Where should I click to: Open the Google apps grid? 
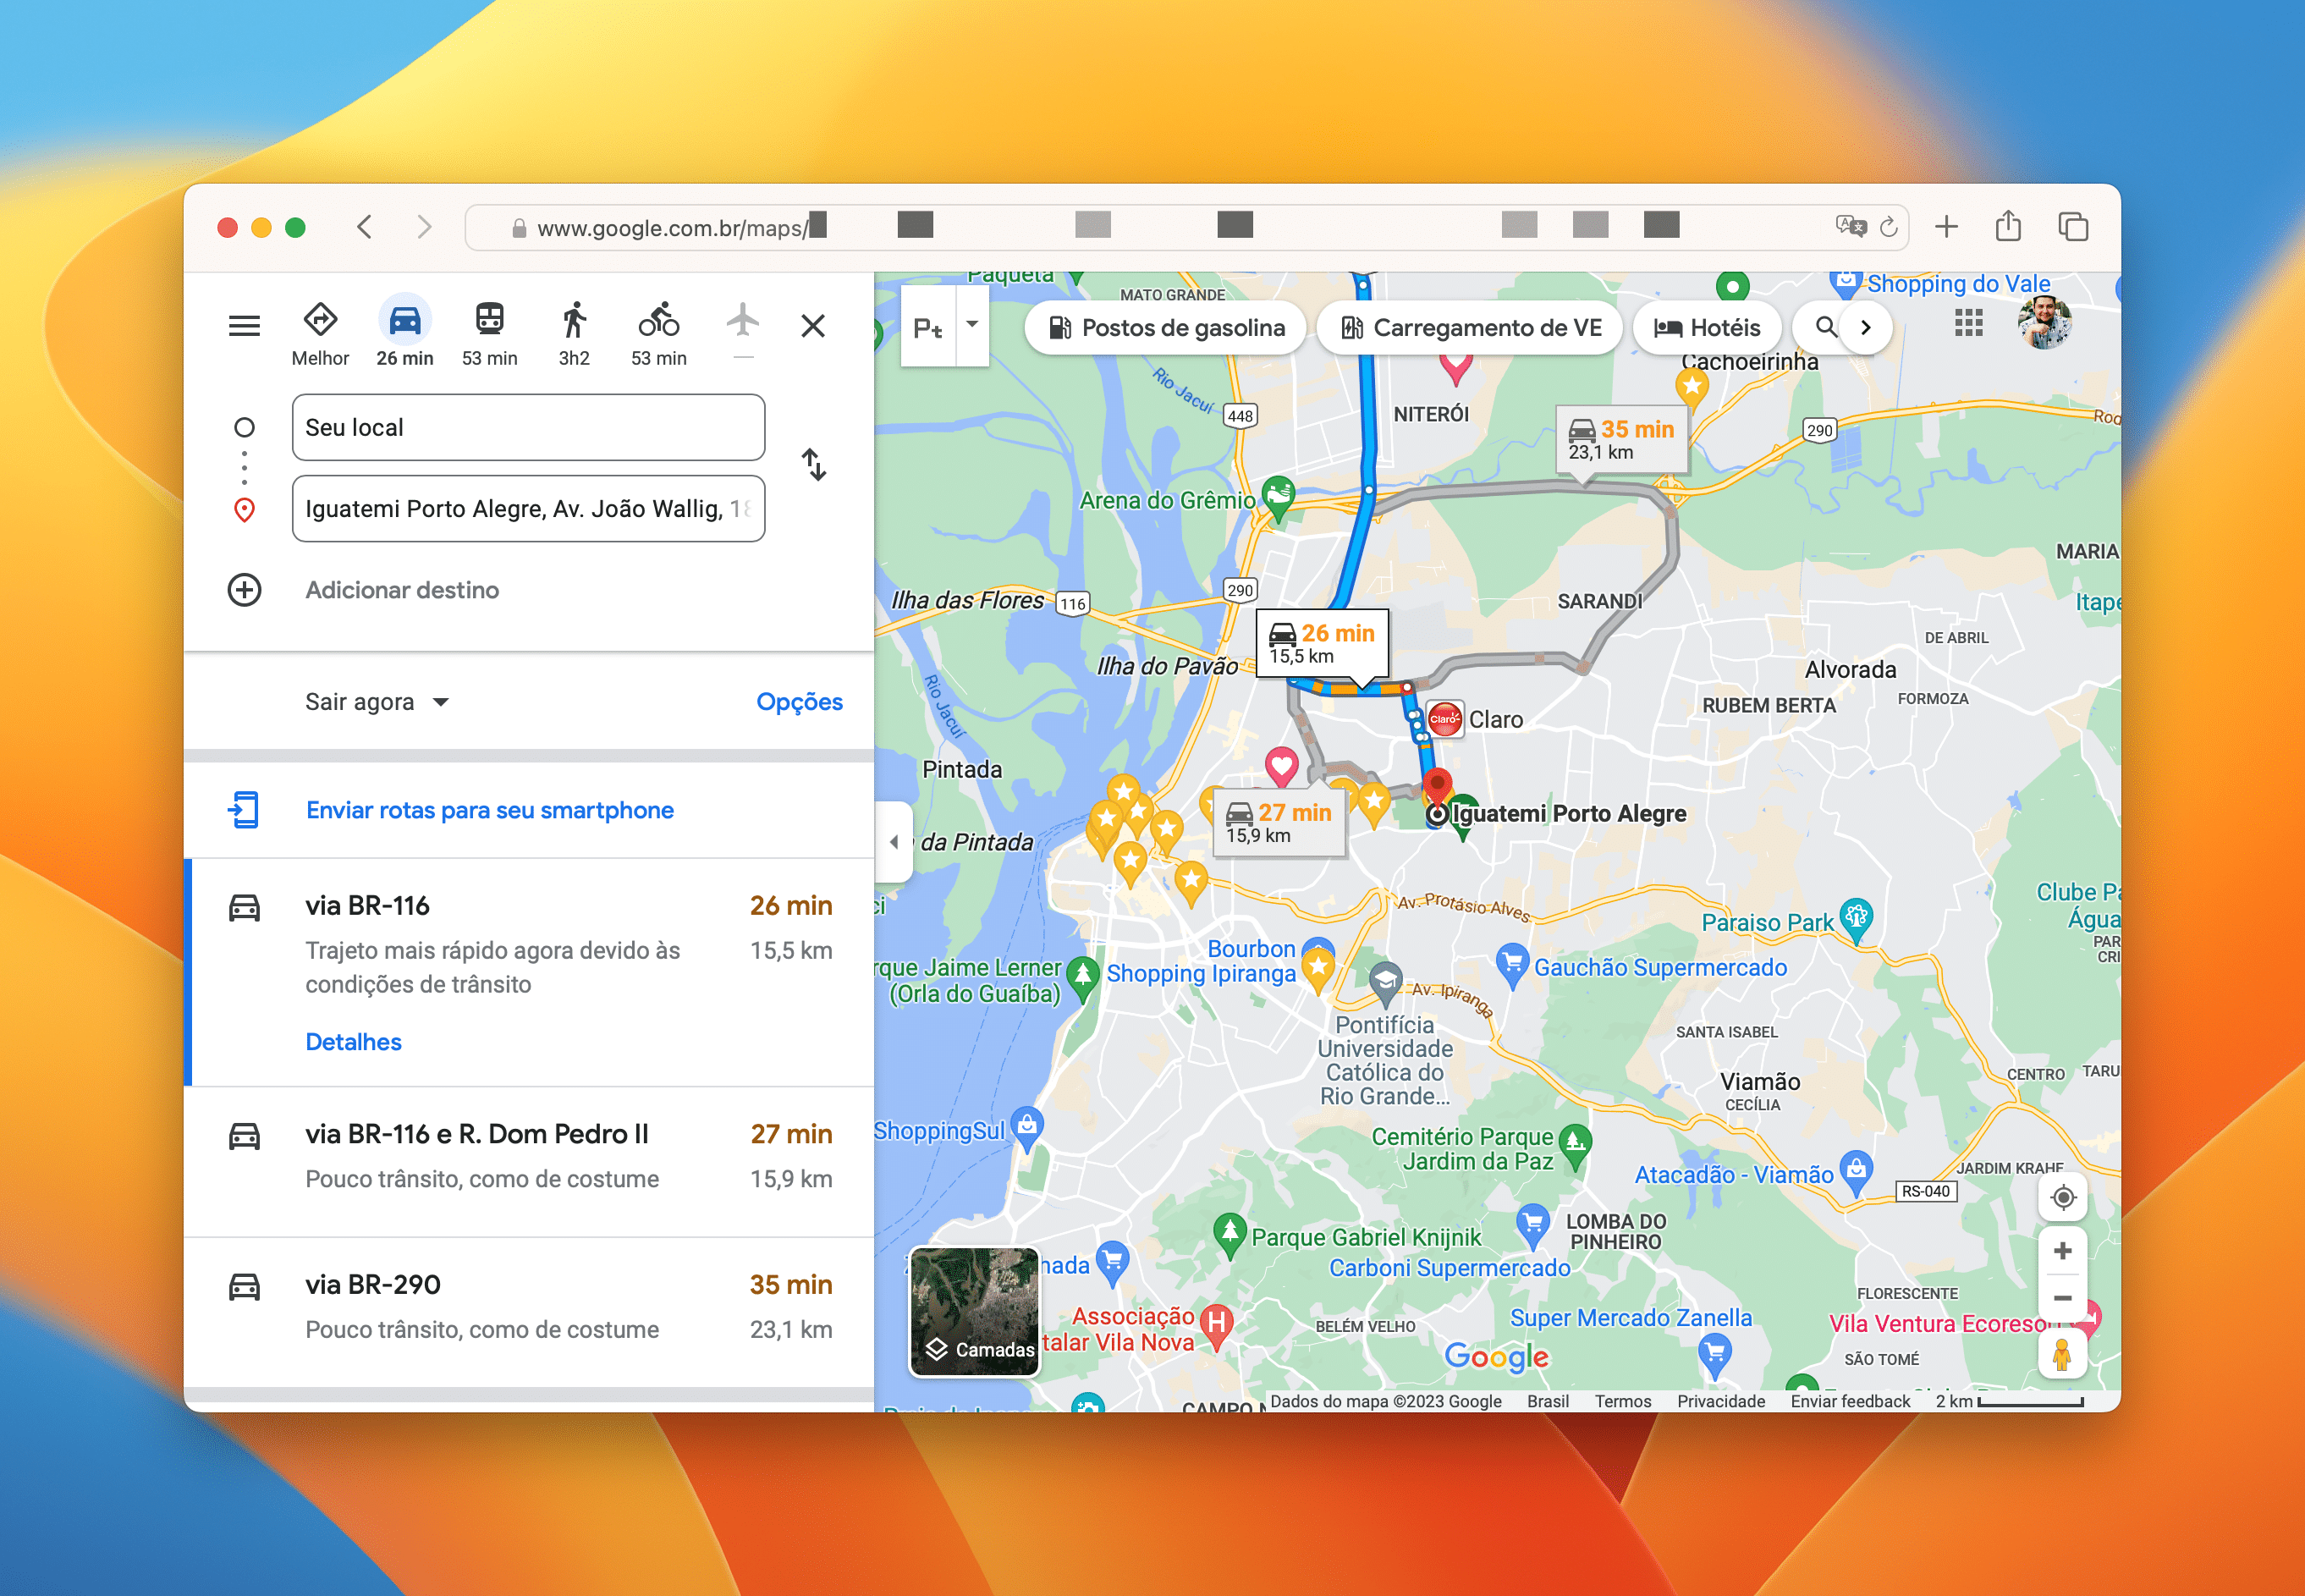(x=1968, y=323)
